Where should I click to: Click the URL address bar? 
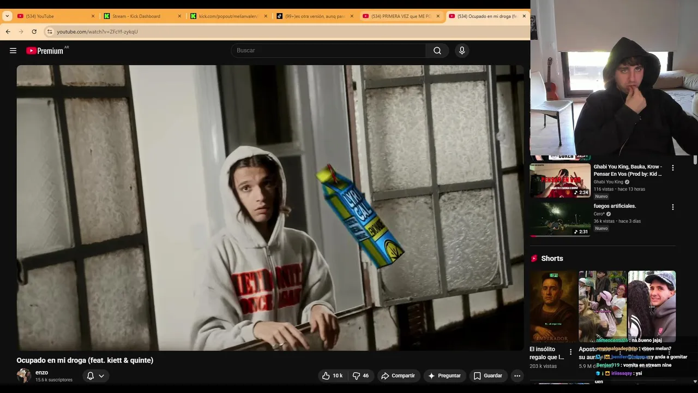pos(284,32)
